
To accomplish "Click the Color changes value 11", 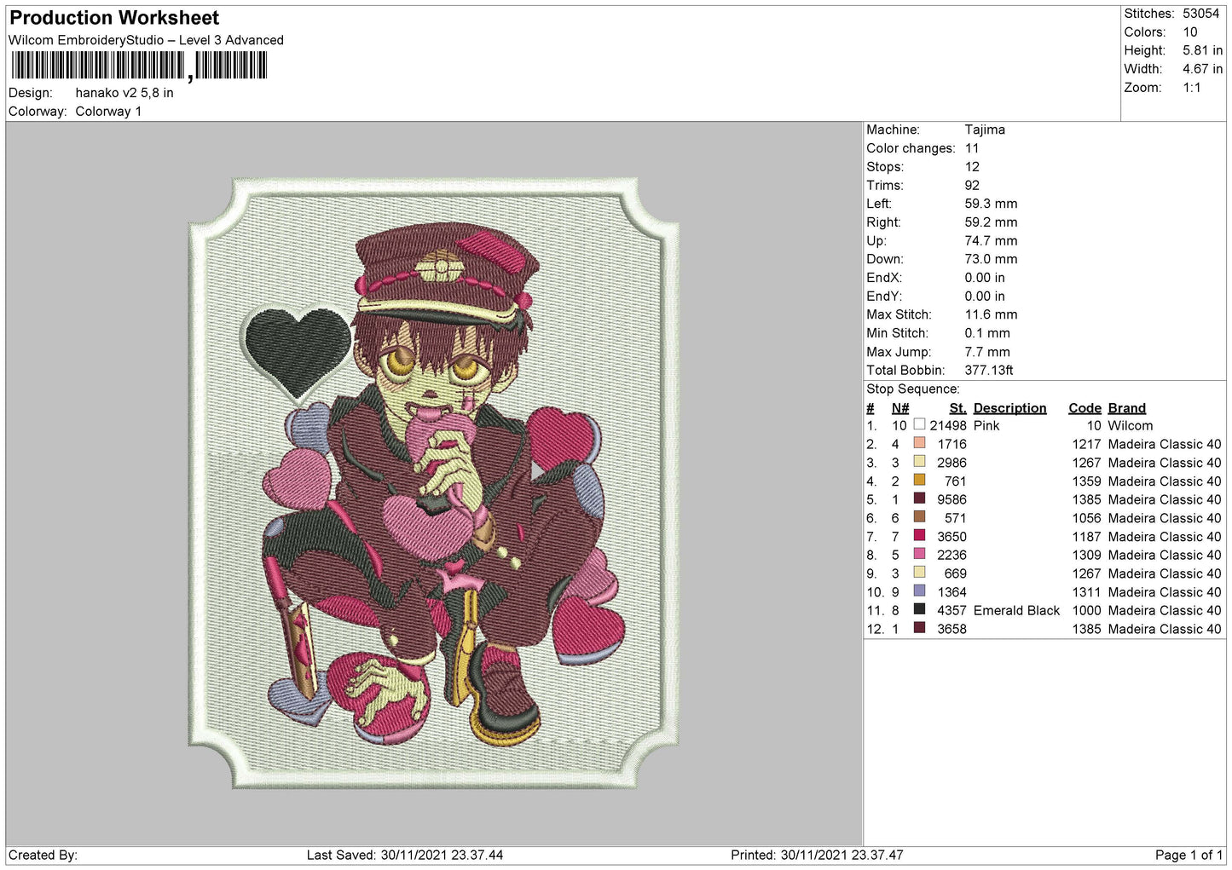I will point(972,148).
